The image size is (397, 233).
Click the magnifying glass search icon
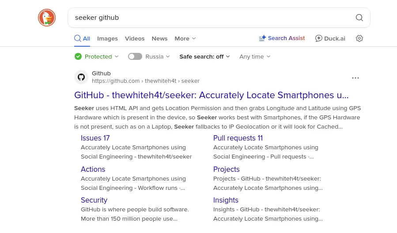(x=359, y=18)
